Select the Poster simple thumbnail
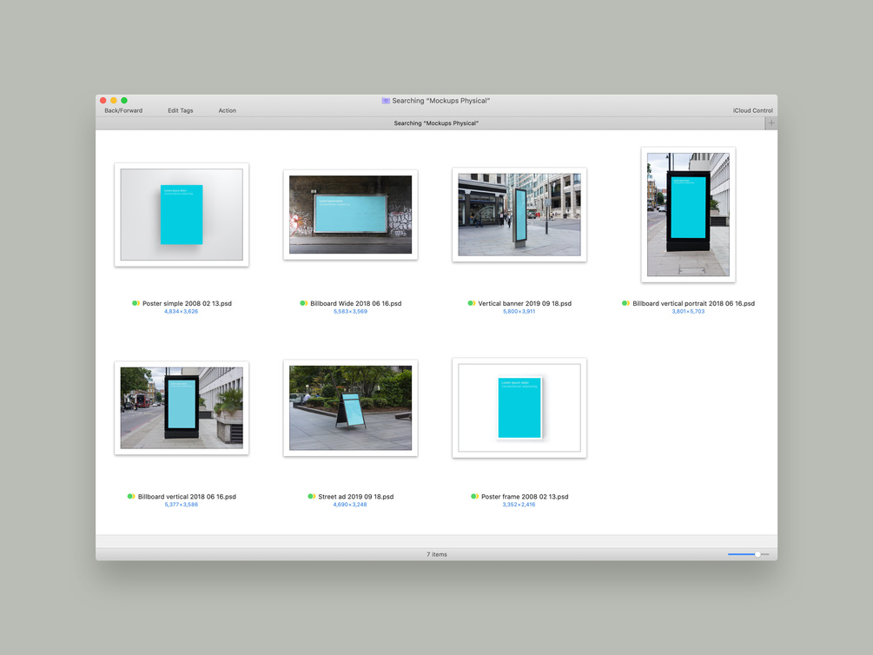 [x=182, y=215]
